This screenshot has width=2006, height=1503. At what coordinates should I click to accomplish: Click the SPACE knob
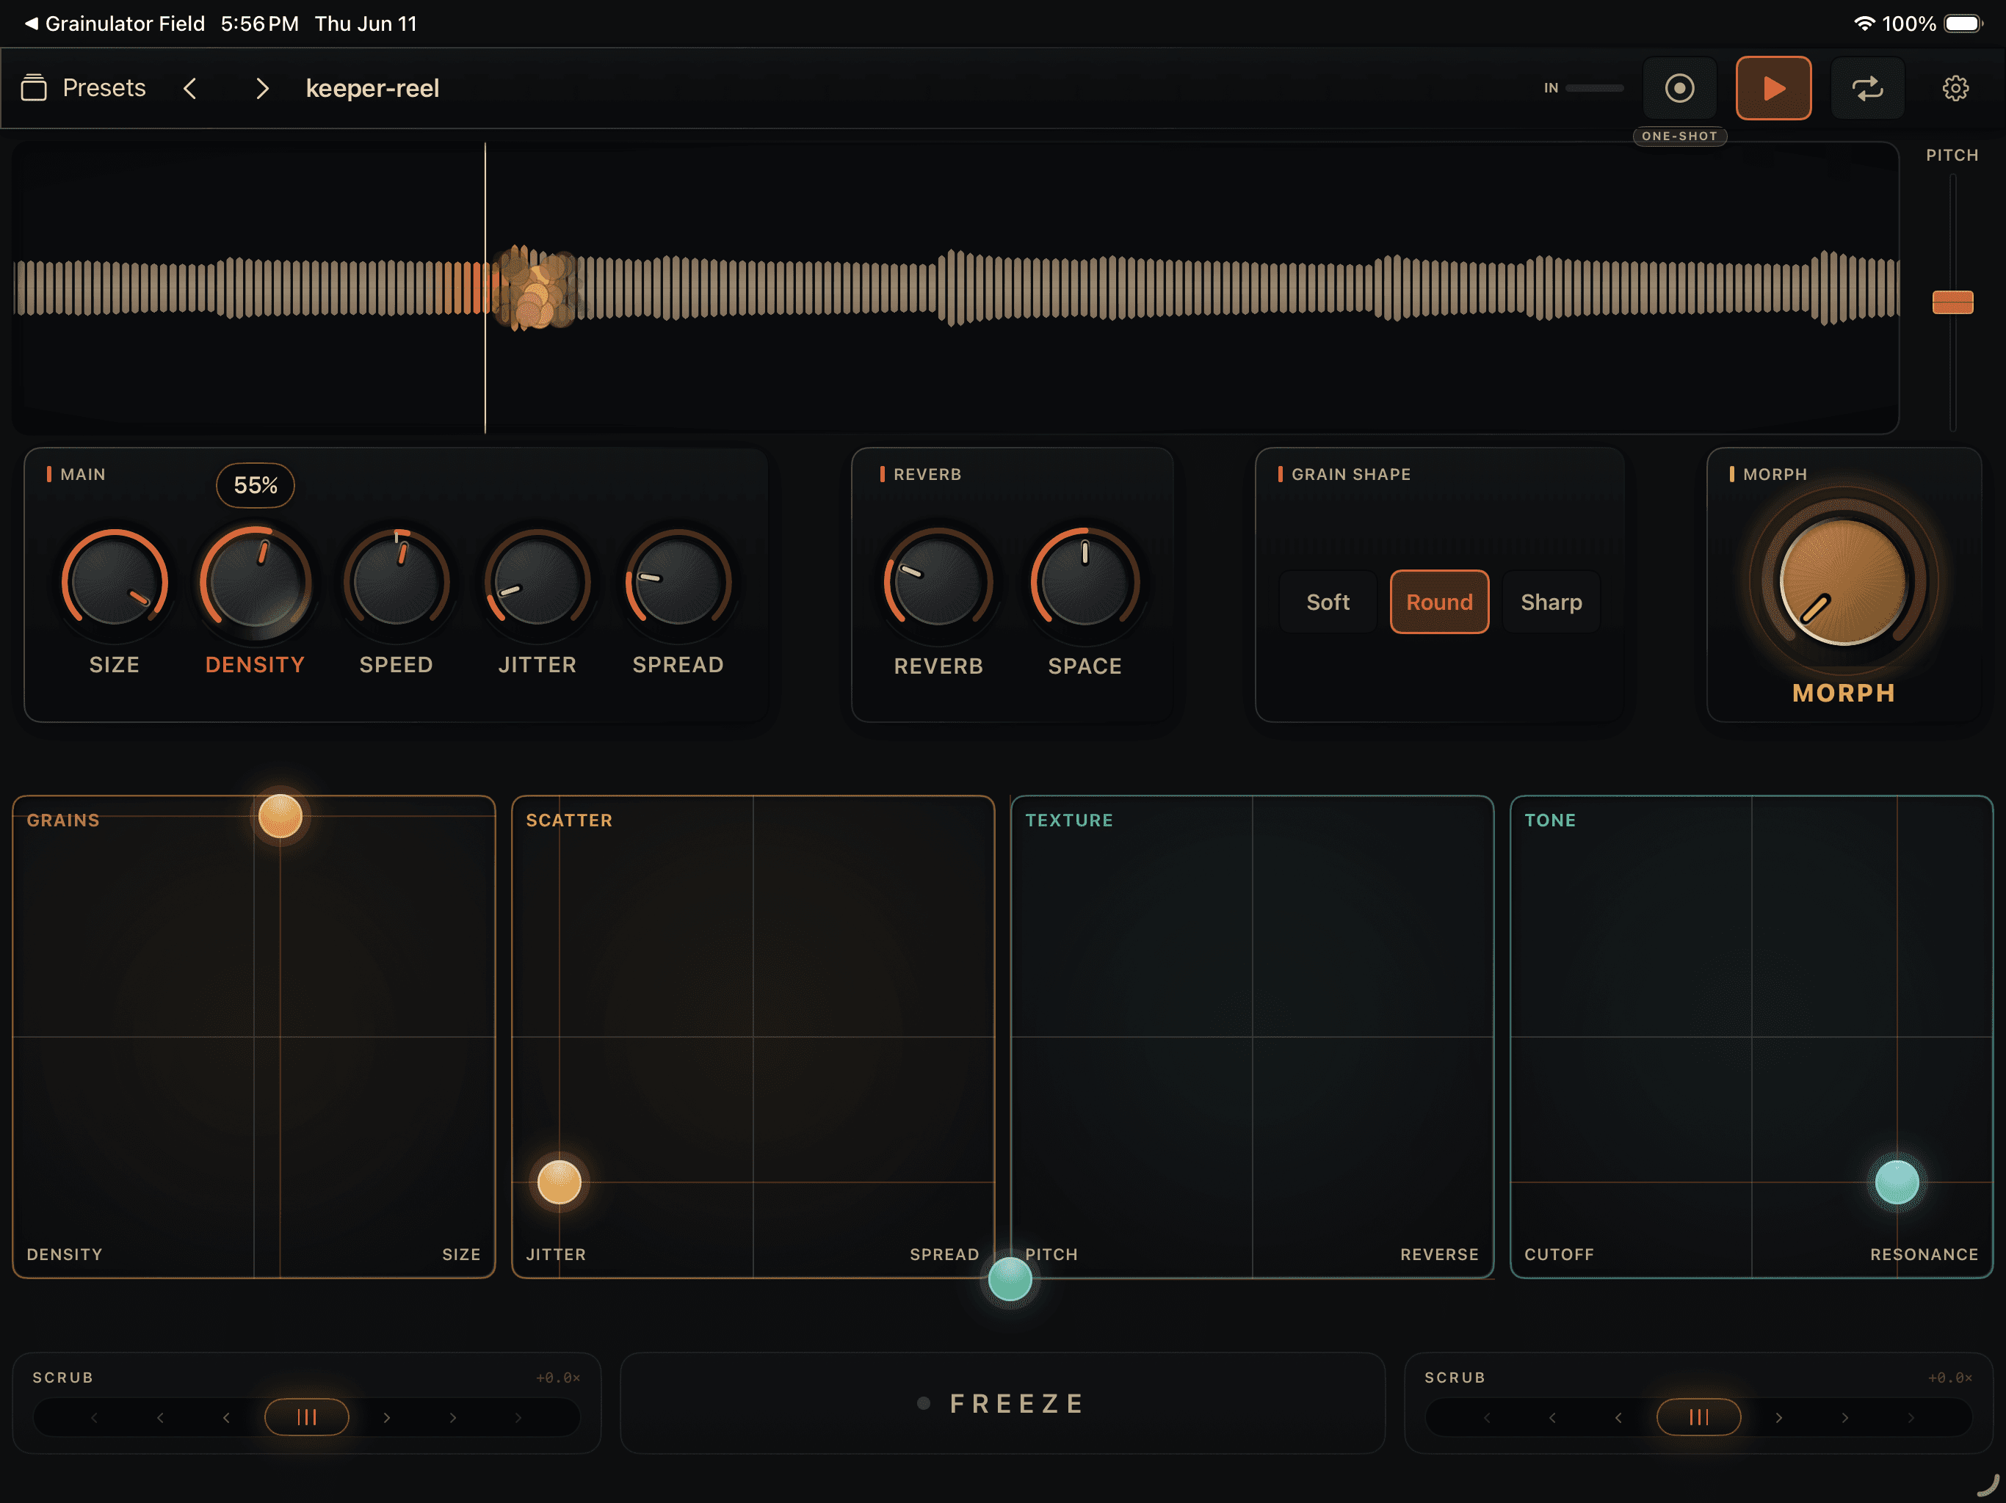tap(1085, 582)
